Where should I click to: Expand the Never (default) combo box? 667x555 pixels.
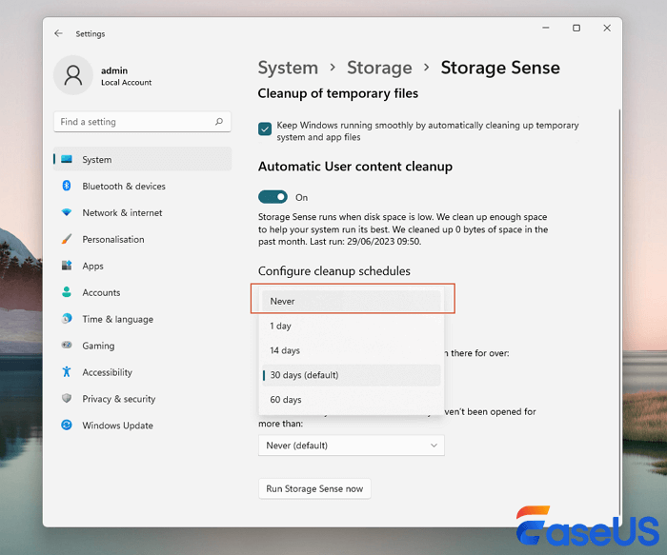(351, 446)
